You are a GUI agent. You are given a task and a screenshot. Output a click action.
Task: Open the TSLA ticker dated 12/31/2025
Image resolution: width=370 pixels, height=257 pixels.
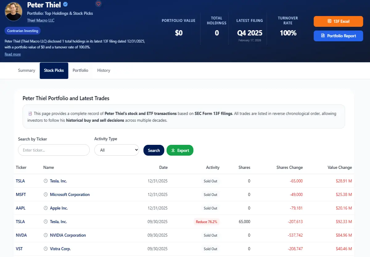click(x=20, y=181)
